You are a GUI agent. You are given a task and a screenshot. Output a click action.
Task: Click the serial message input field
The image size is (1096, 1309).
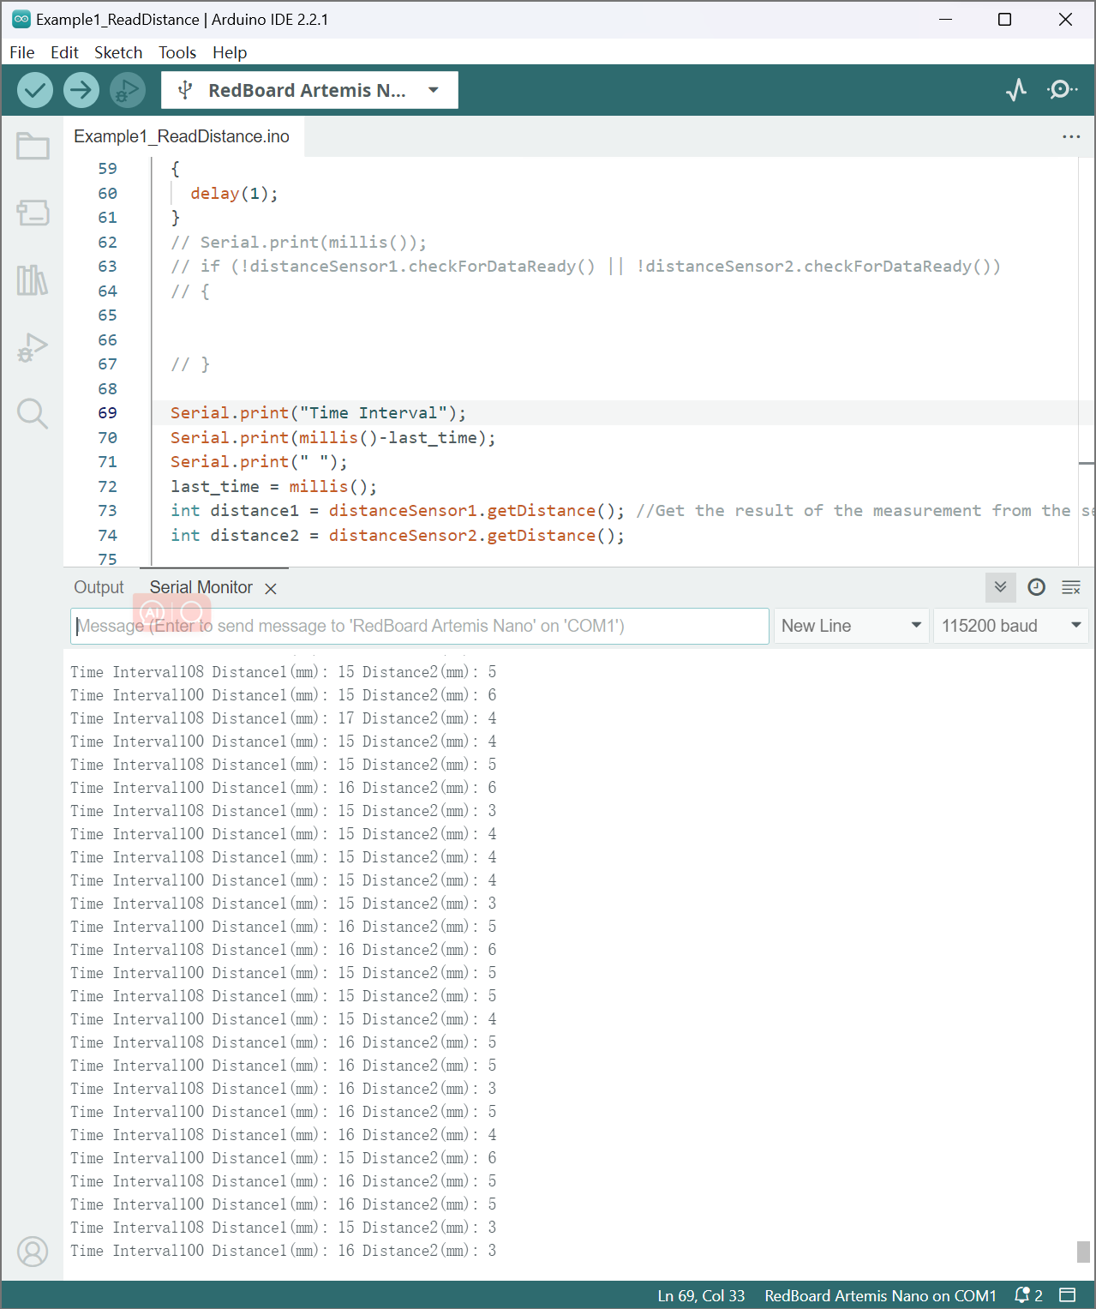(420, 626)
